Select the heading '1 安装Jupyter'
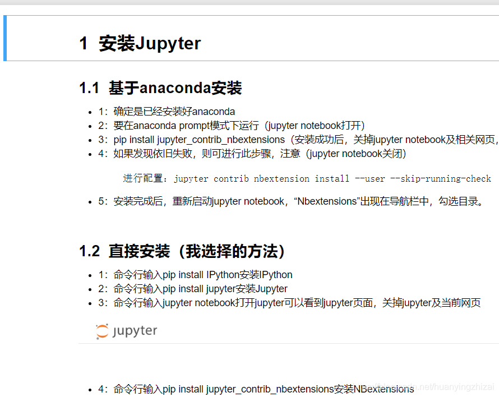This screenshot has height=397, width=499. coord(140,43)
